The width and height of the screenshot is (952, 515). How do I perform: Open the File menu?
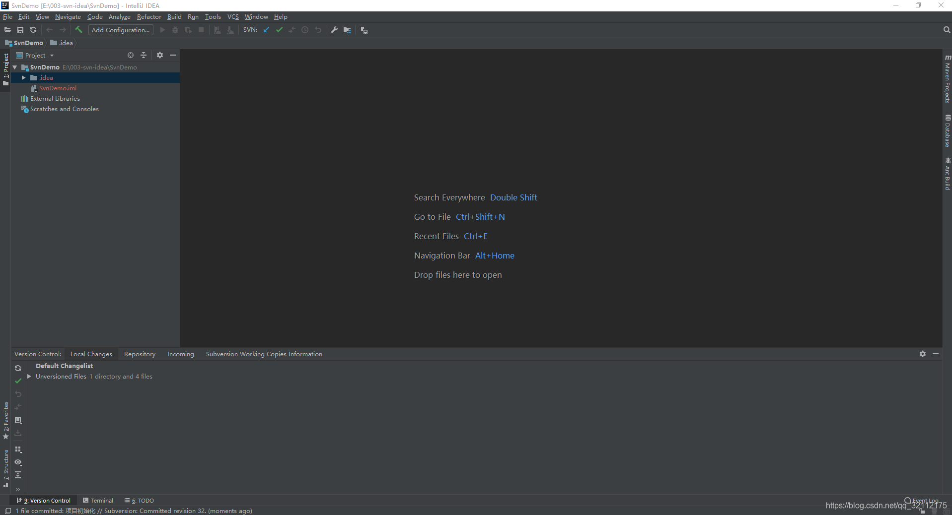coord(7,17)
